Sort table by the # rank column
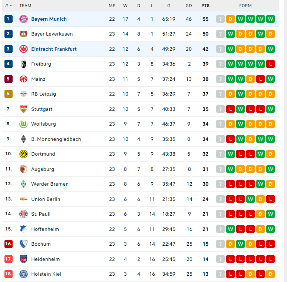287x282 pixels. pos(9,6)
